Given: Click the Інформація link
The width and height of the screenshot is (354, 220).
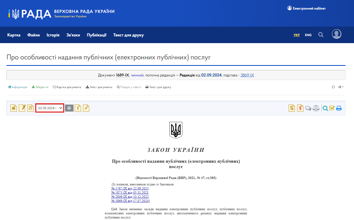Looking at the screenshot, I should [18, 87].
